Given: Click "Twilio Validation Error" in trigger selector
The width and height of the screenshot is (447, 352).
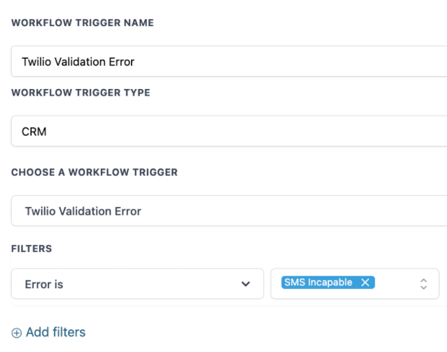Looking at the screenshot, I should click(x=83, y=211).
